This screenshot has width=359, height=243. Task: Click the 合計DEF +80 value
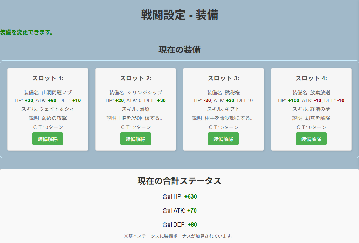tap(192, 225)
